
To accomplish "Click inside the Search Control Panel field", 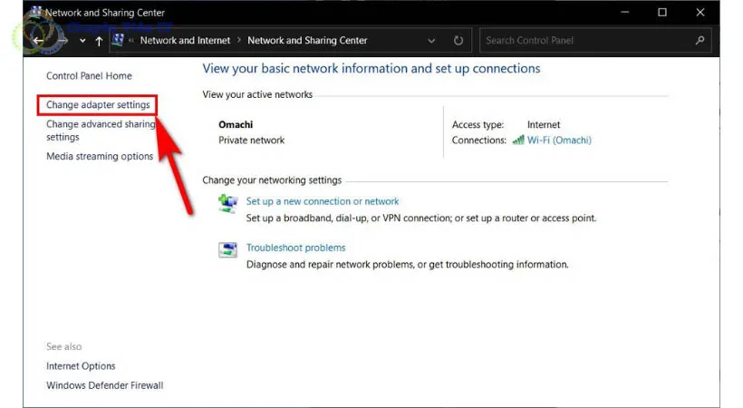I will pos(584,41).
